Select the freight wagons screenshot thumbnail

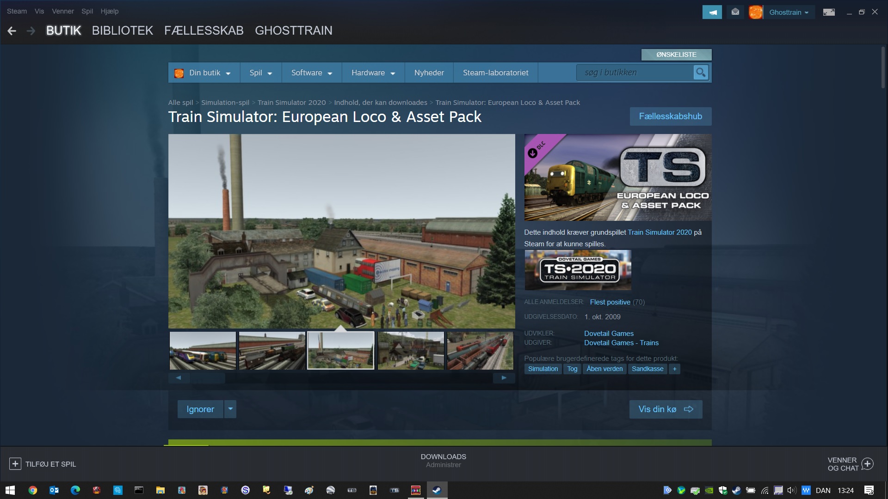[x=480, y=351]
